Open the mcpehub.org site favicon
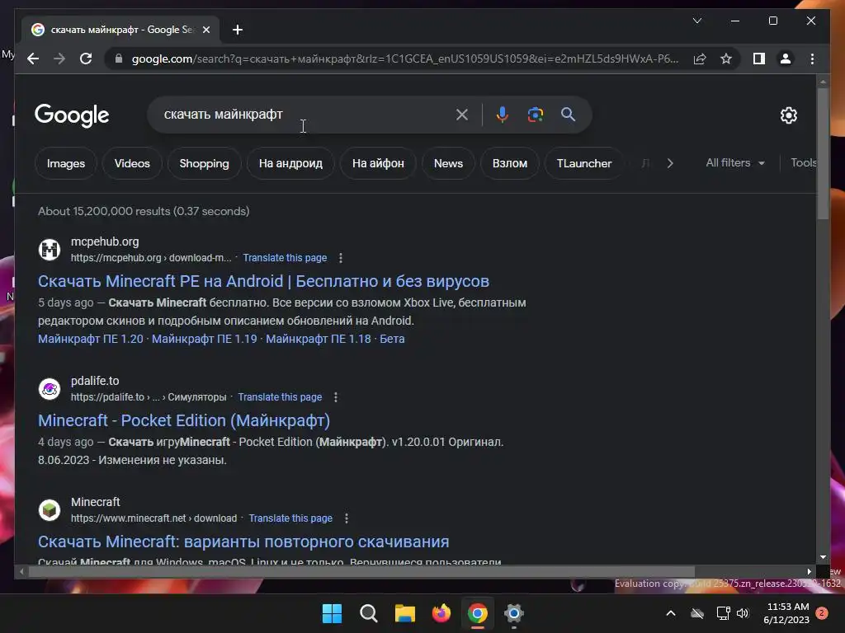 point(50,249)
